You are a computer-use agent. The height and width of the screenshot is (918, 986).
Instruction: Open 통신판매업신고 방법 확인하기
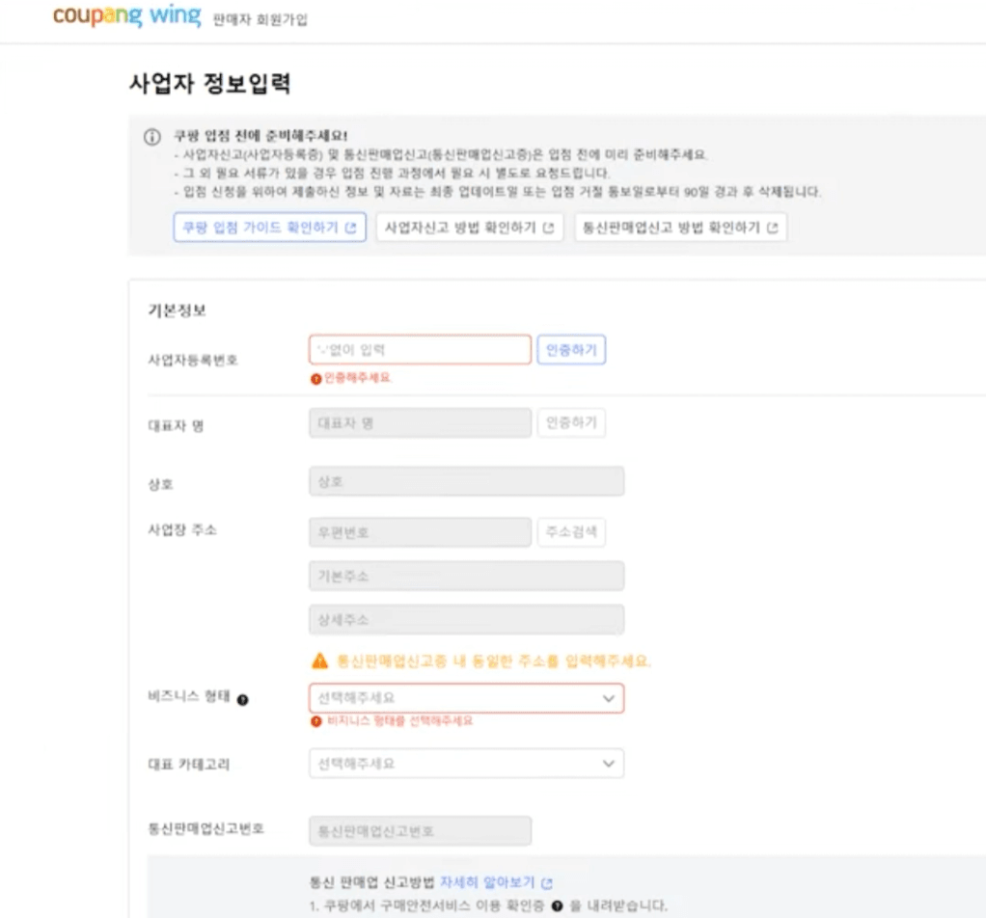point(679,228)
